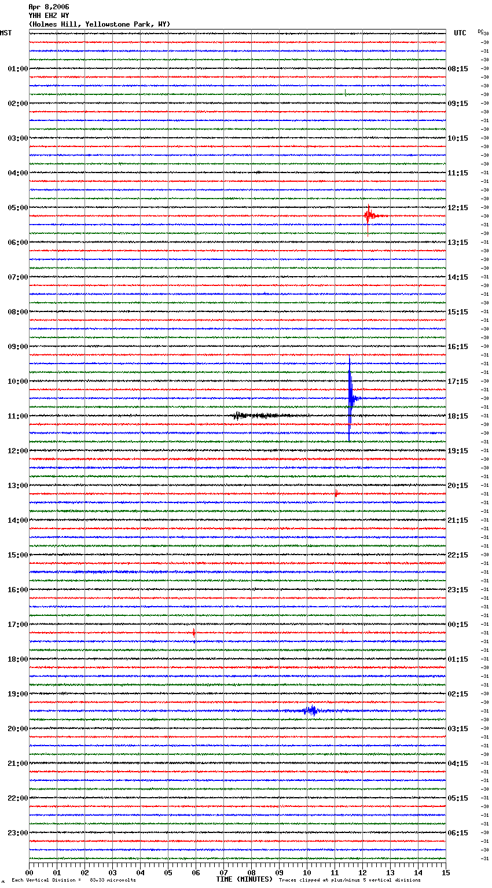
Task: Select the 10:00 MST time label
Action: point(17,381)
